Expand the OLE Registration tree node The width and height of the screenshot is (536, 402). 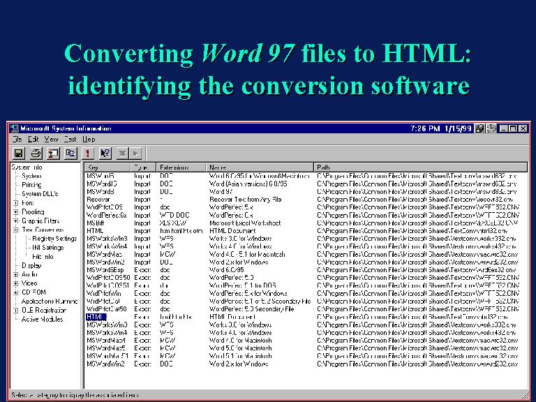pyautogui.click(x=16, y=311)
